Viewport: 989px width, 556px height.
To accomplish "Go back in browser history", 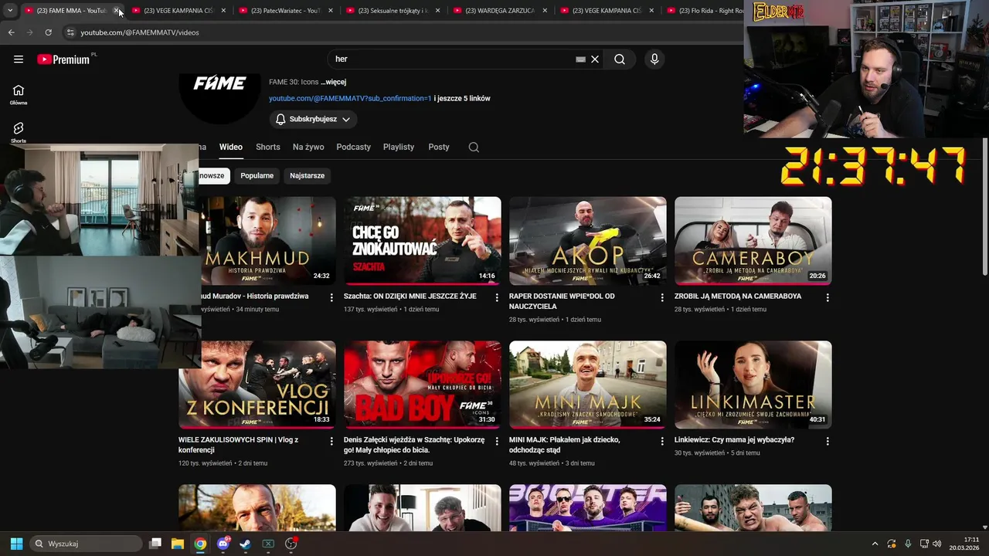I will [11, 32].
